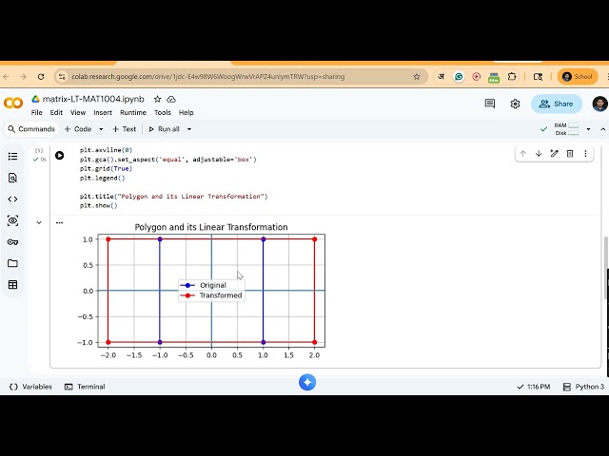Viewport: 609px width, 456px height.
Task: Delete the cell trash icon
Action: pyautogui.click(x=570, y=154)
